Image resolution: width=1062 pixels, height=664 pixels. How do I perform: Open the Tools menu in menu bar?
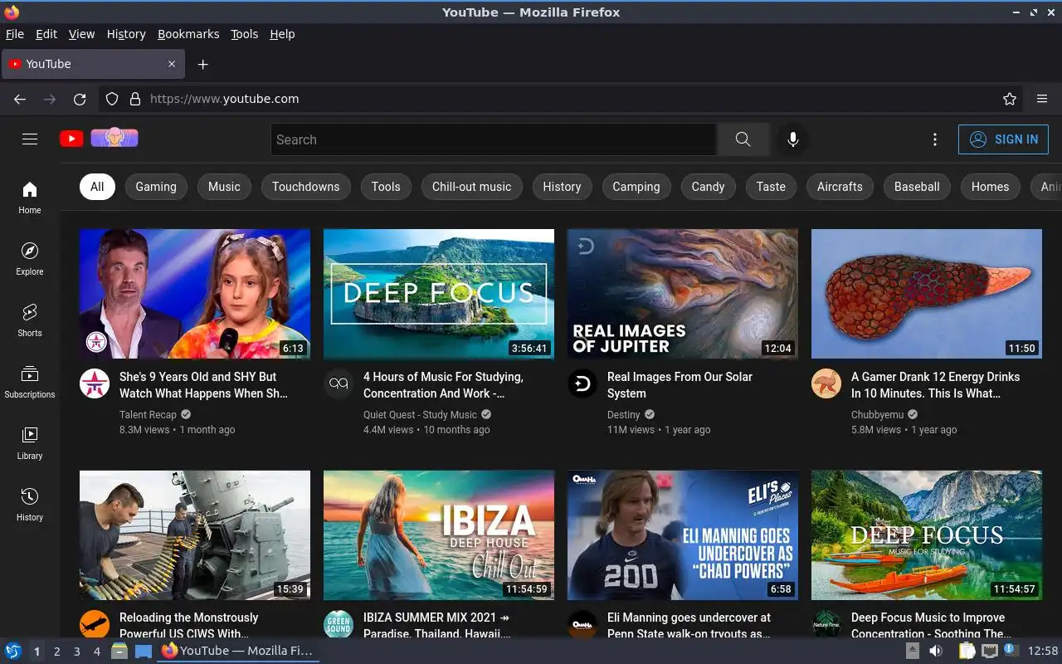pos(244,34)
